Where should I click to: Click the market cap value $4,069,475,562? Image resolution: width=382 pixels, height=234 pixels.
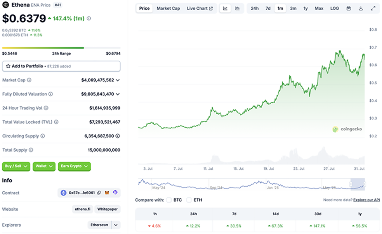[98, 80]
